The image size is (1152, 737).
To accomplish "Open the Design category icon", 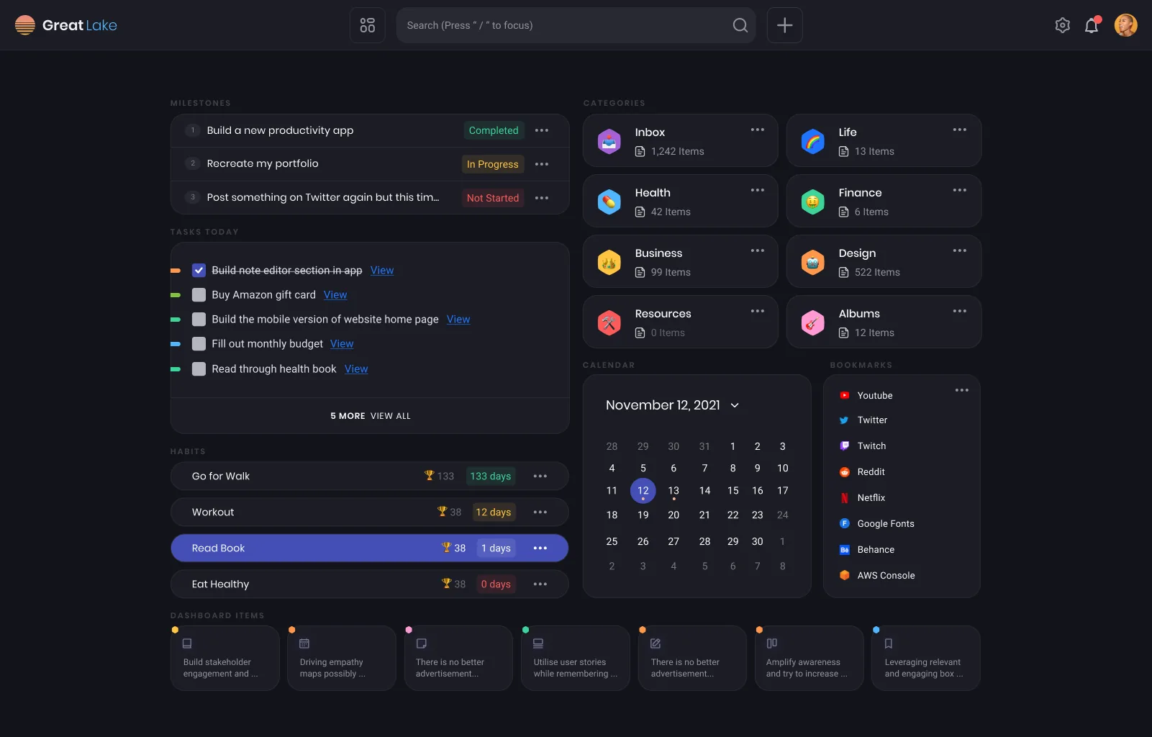I will [x=813, y=262].
